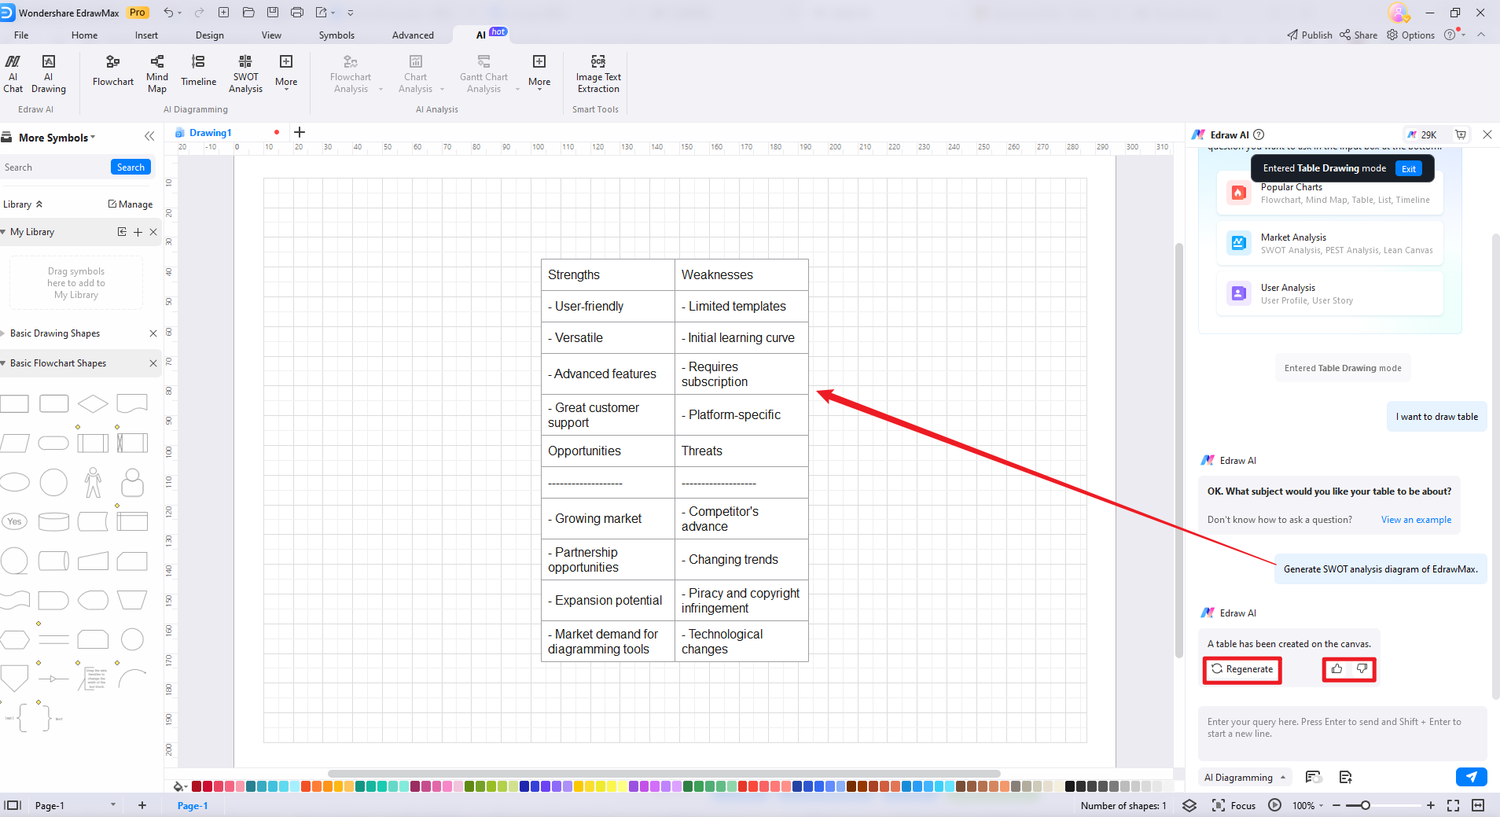The height and width of the screenshot is (817, 1500).
Task: Exit Table Drawing mode
Action: [x=1409, y=168]
